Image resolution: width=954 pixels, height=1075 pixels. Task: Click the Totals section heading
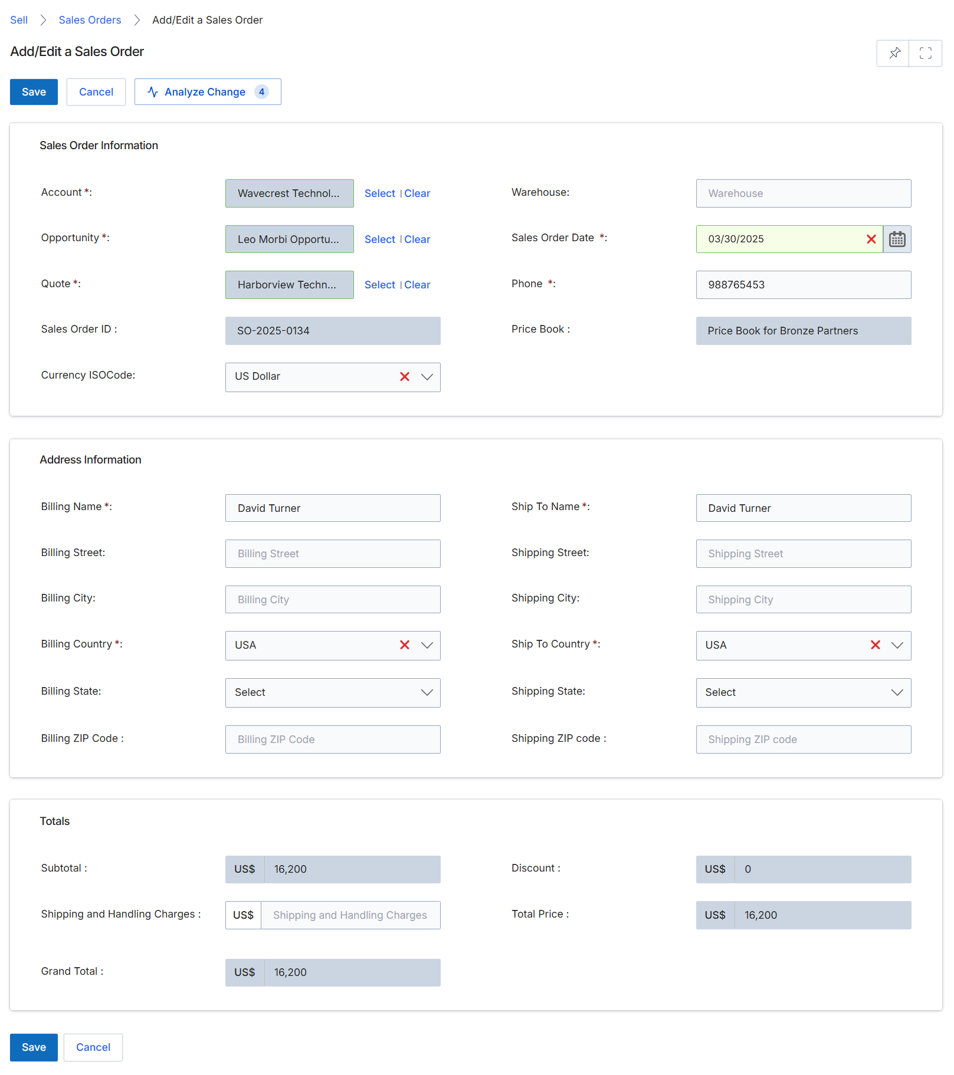[x=54, y=821]
